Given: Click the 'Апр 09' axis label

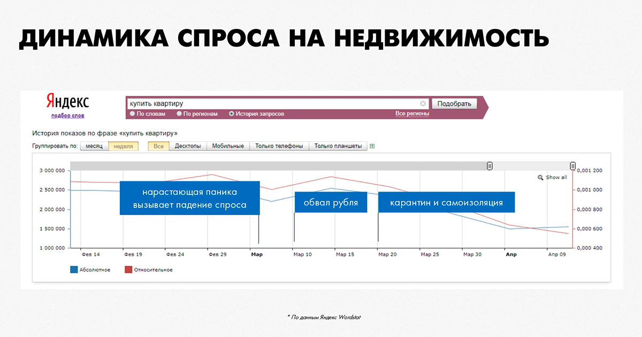Looking at the screenshot, I should coord(556,255).
